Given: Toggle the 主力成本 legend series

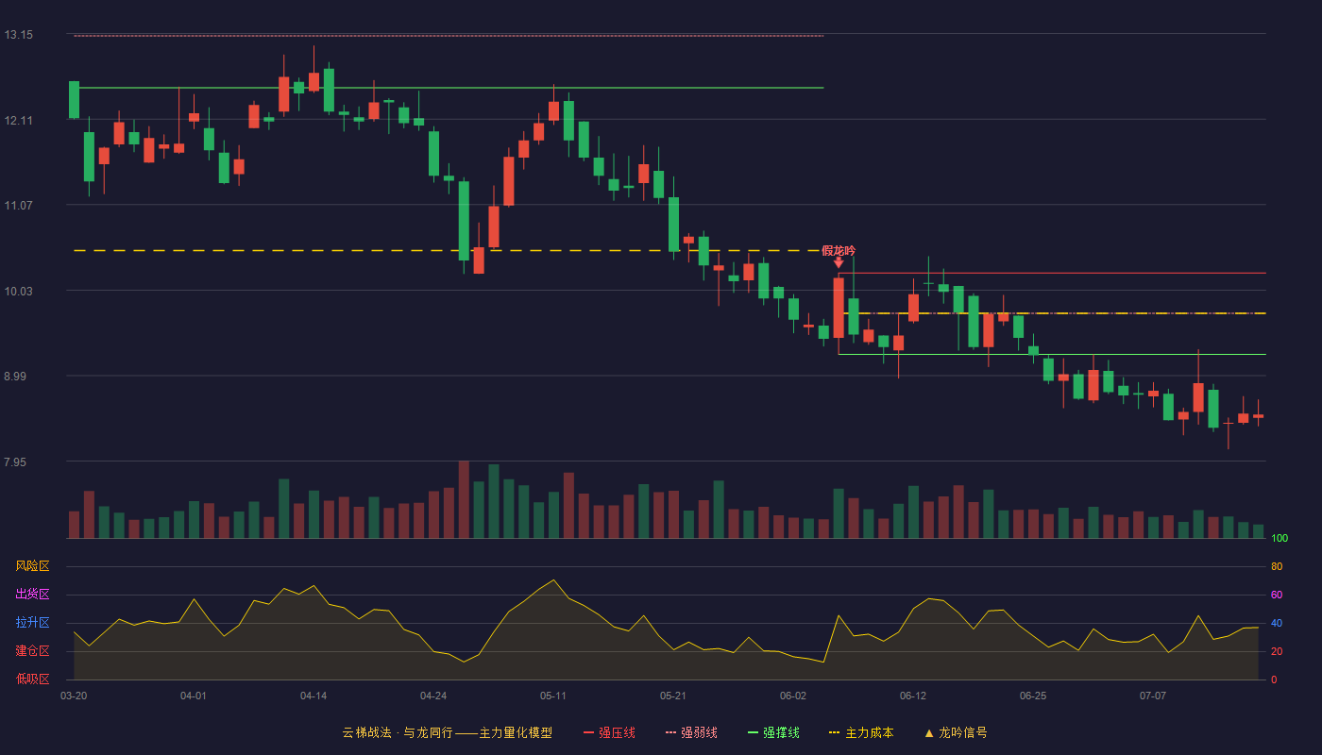Looking at the screenshot, I should point(861,732).
